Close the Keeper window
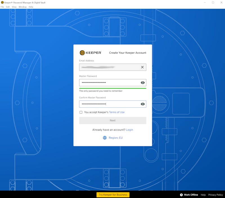This screenshot has width=225, height=198. pos(221,3)
